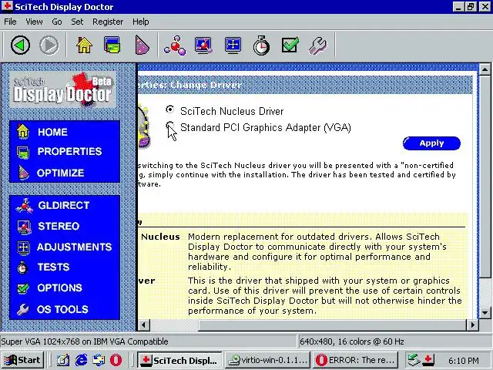Click the wizard hat icon beside OPTIMIZE
493x370 pixels.
[23, 173]
